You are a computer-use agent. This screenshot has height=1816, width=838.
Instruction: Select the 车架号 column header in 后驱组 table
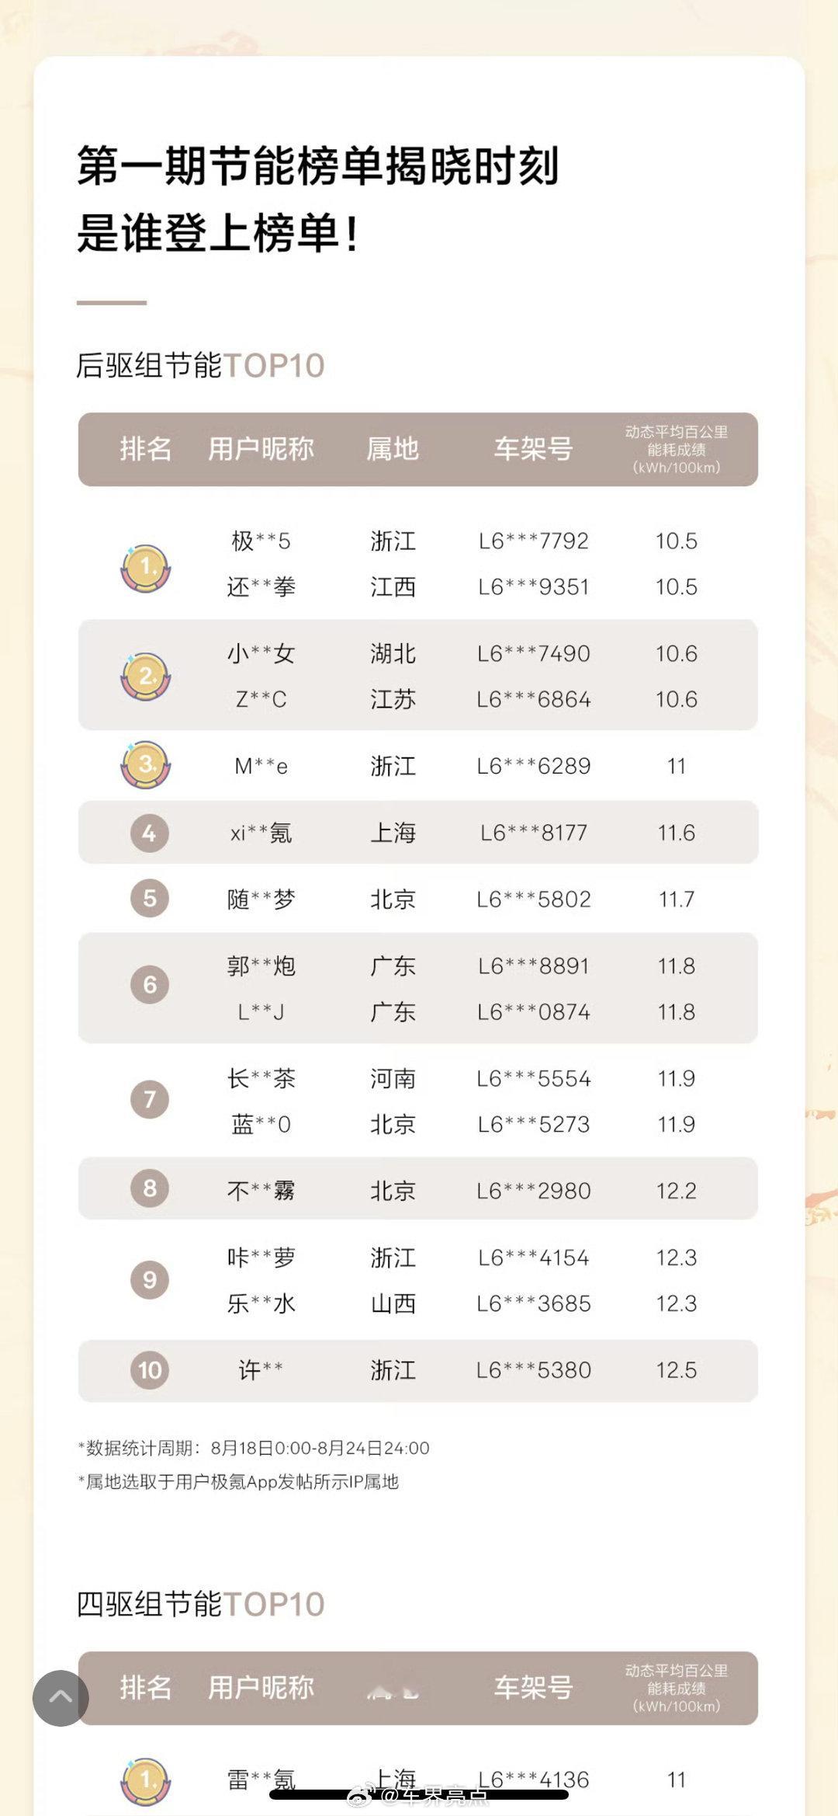533,449
